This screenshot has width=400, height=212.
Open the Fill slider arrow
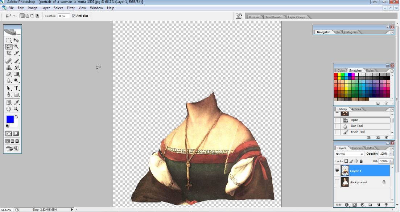click(391, 161)
